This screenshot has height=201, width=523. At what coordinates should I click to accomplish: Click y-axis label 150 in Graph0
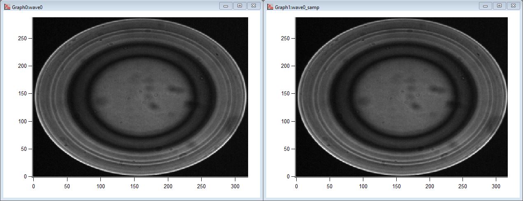tap(23, 94)
